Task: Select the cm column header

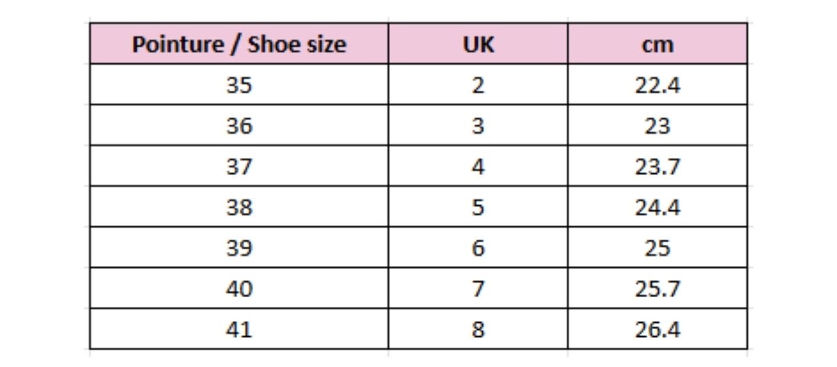Action: 657,44
